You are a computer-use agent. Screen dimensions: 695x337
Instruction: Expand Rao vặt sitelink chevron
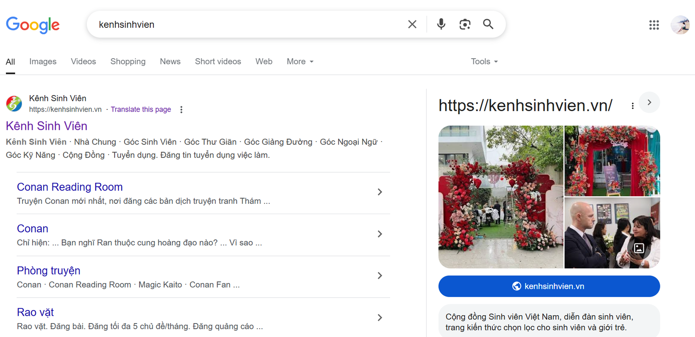coord(380,317)
